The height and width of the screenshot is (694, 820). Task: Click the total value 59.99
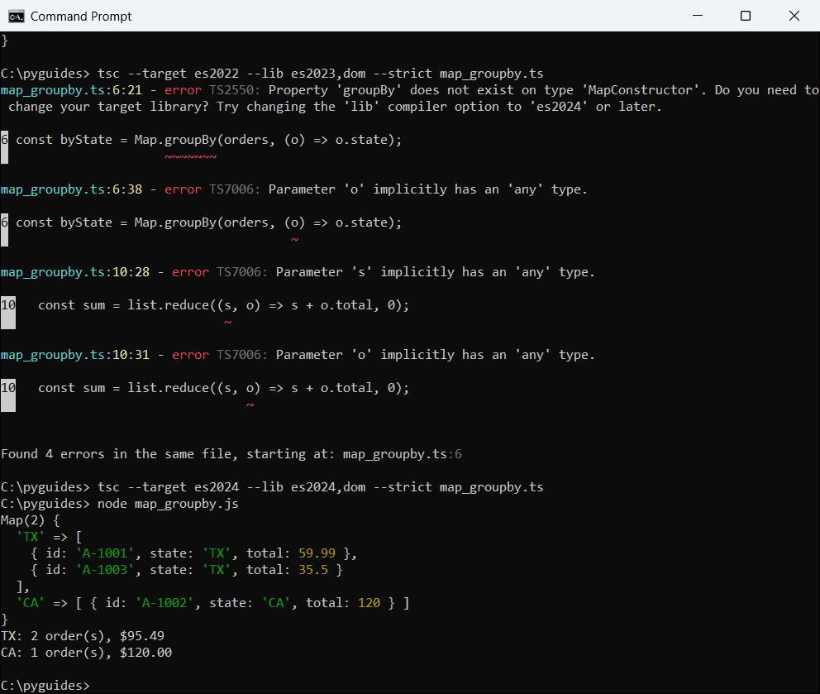click(317, 553)
